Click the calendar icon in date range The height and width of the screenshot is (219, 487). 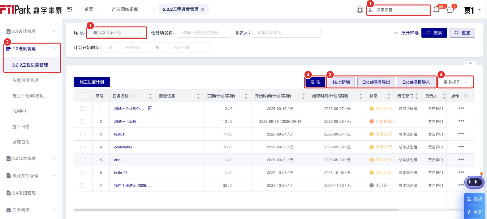(x=110, y=48)
